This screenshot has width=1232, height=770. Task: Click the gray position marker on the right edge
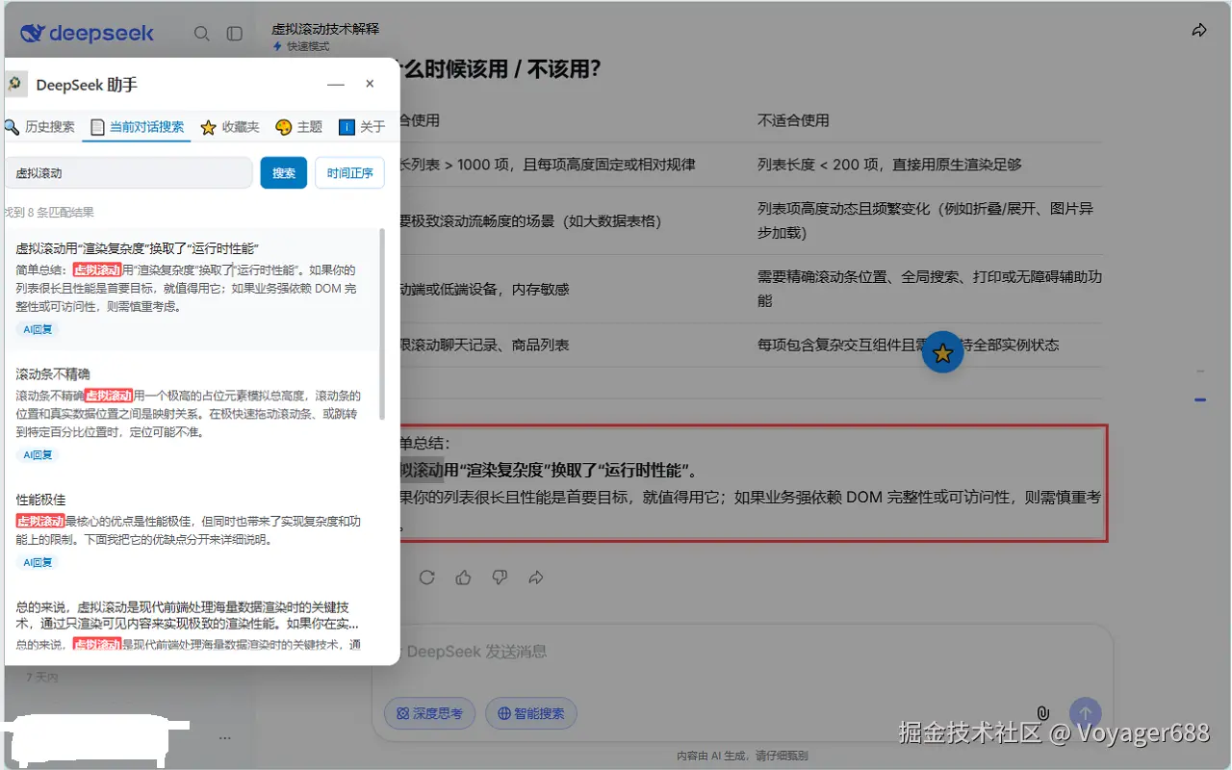(1200, 372)
